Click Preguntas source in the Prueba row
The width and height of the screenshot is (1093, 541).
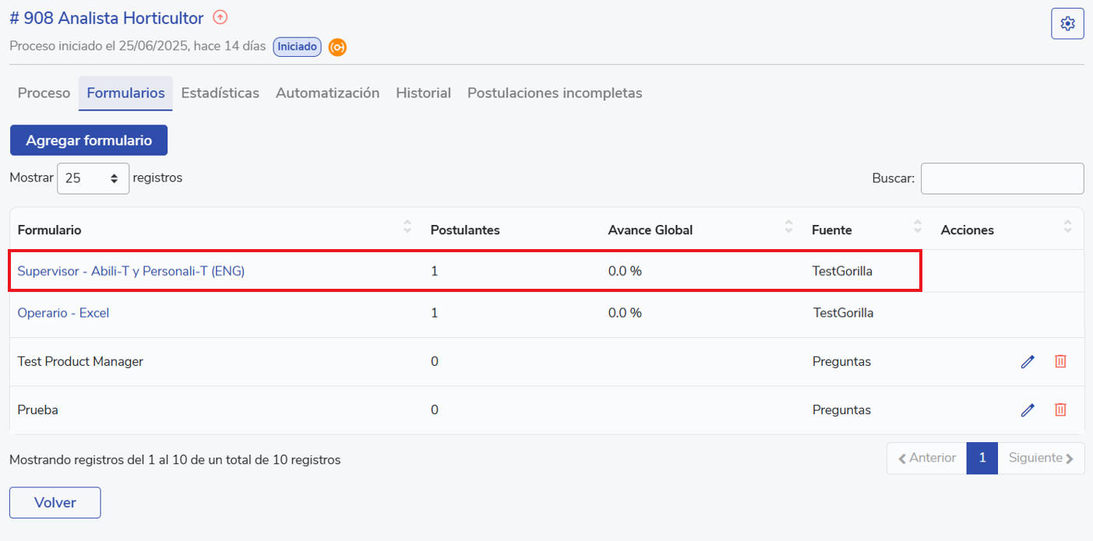pos(841,409)
